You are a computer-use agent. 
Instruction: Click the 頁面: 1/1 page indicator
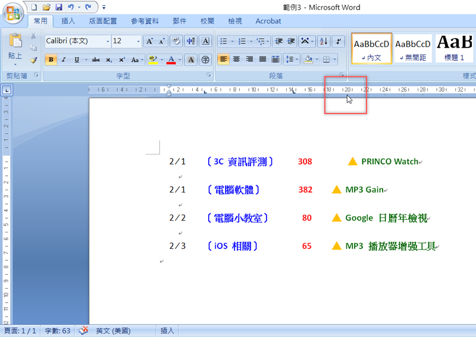point(20,331)
